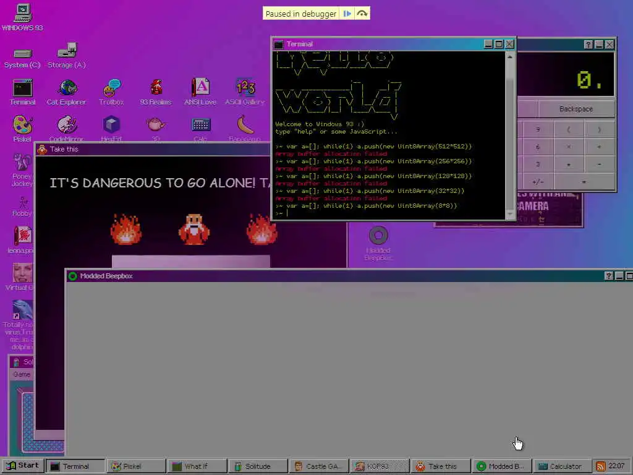Image resolution: width=633 pixels, height=475 pixels.
Task: Click the RSS feed tray icon
Action: pyautogui.click(x=601, y=466)
